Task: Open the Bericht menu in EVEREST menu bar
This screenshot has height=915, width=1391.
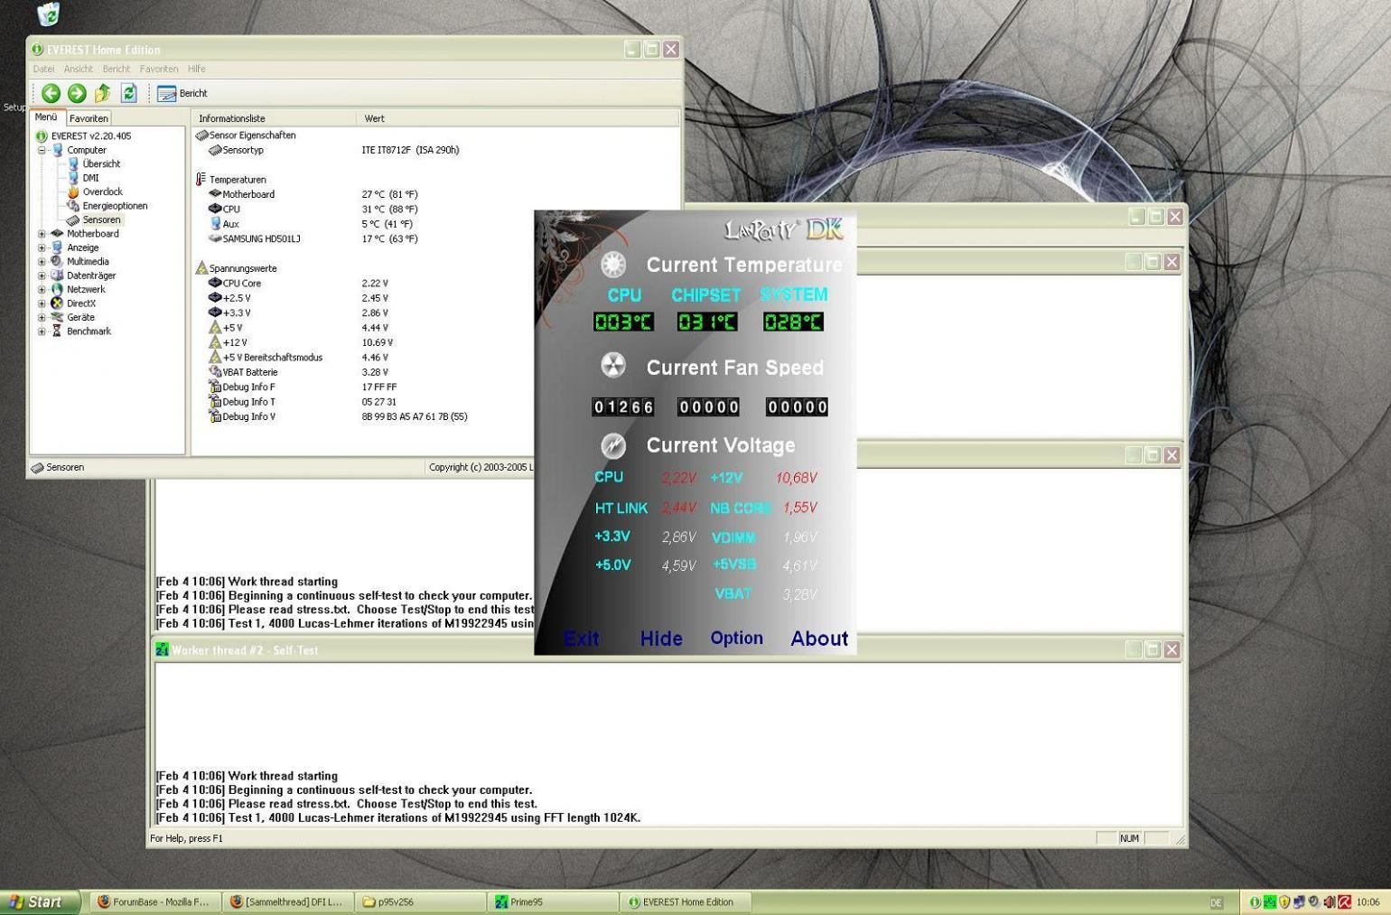Action: (117, 69)
